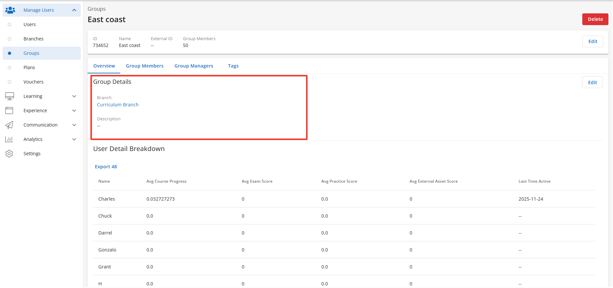The height and width of the screenshot is (288, 613).
Task: Click the Experience window icon
Action: click(9, 111)
